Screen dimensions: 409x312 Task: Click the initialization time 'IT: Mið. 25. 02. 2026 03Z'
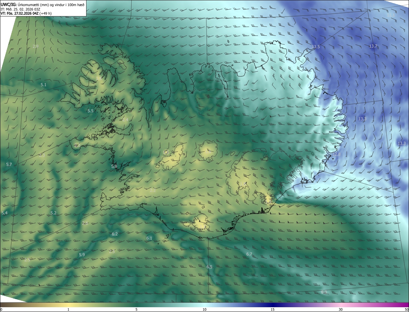pyautogui.click(x=20, y=9)
